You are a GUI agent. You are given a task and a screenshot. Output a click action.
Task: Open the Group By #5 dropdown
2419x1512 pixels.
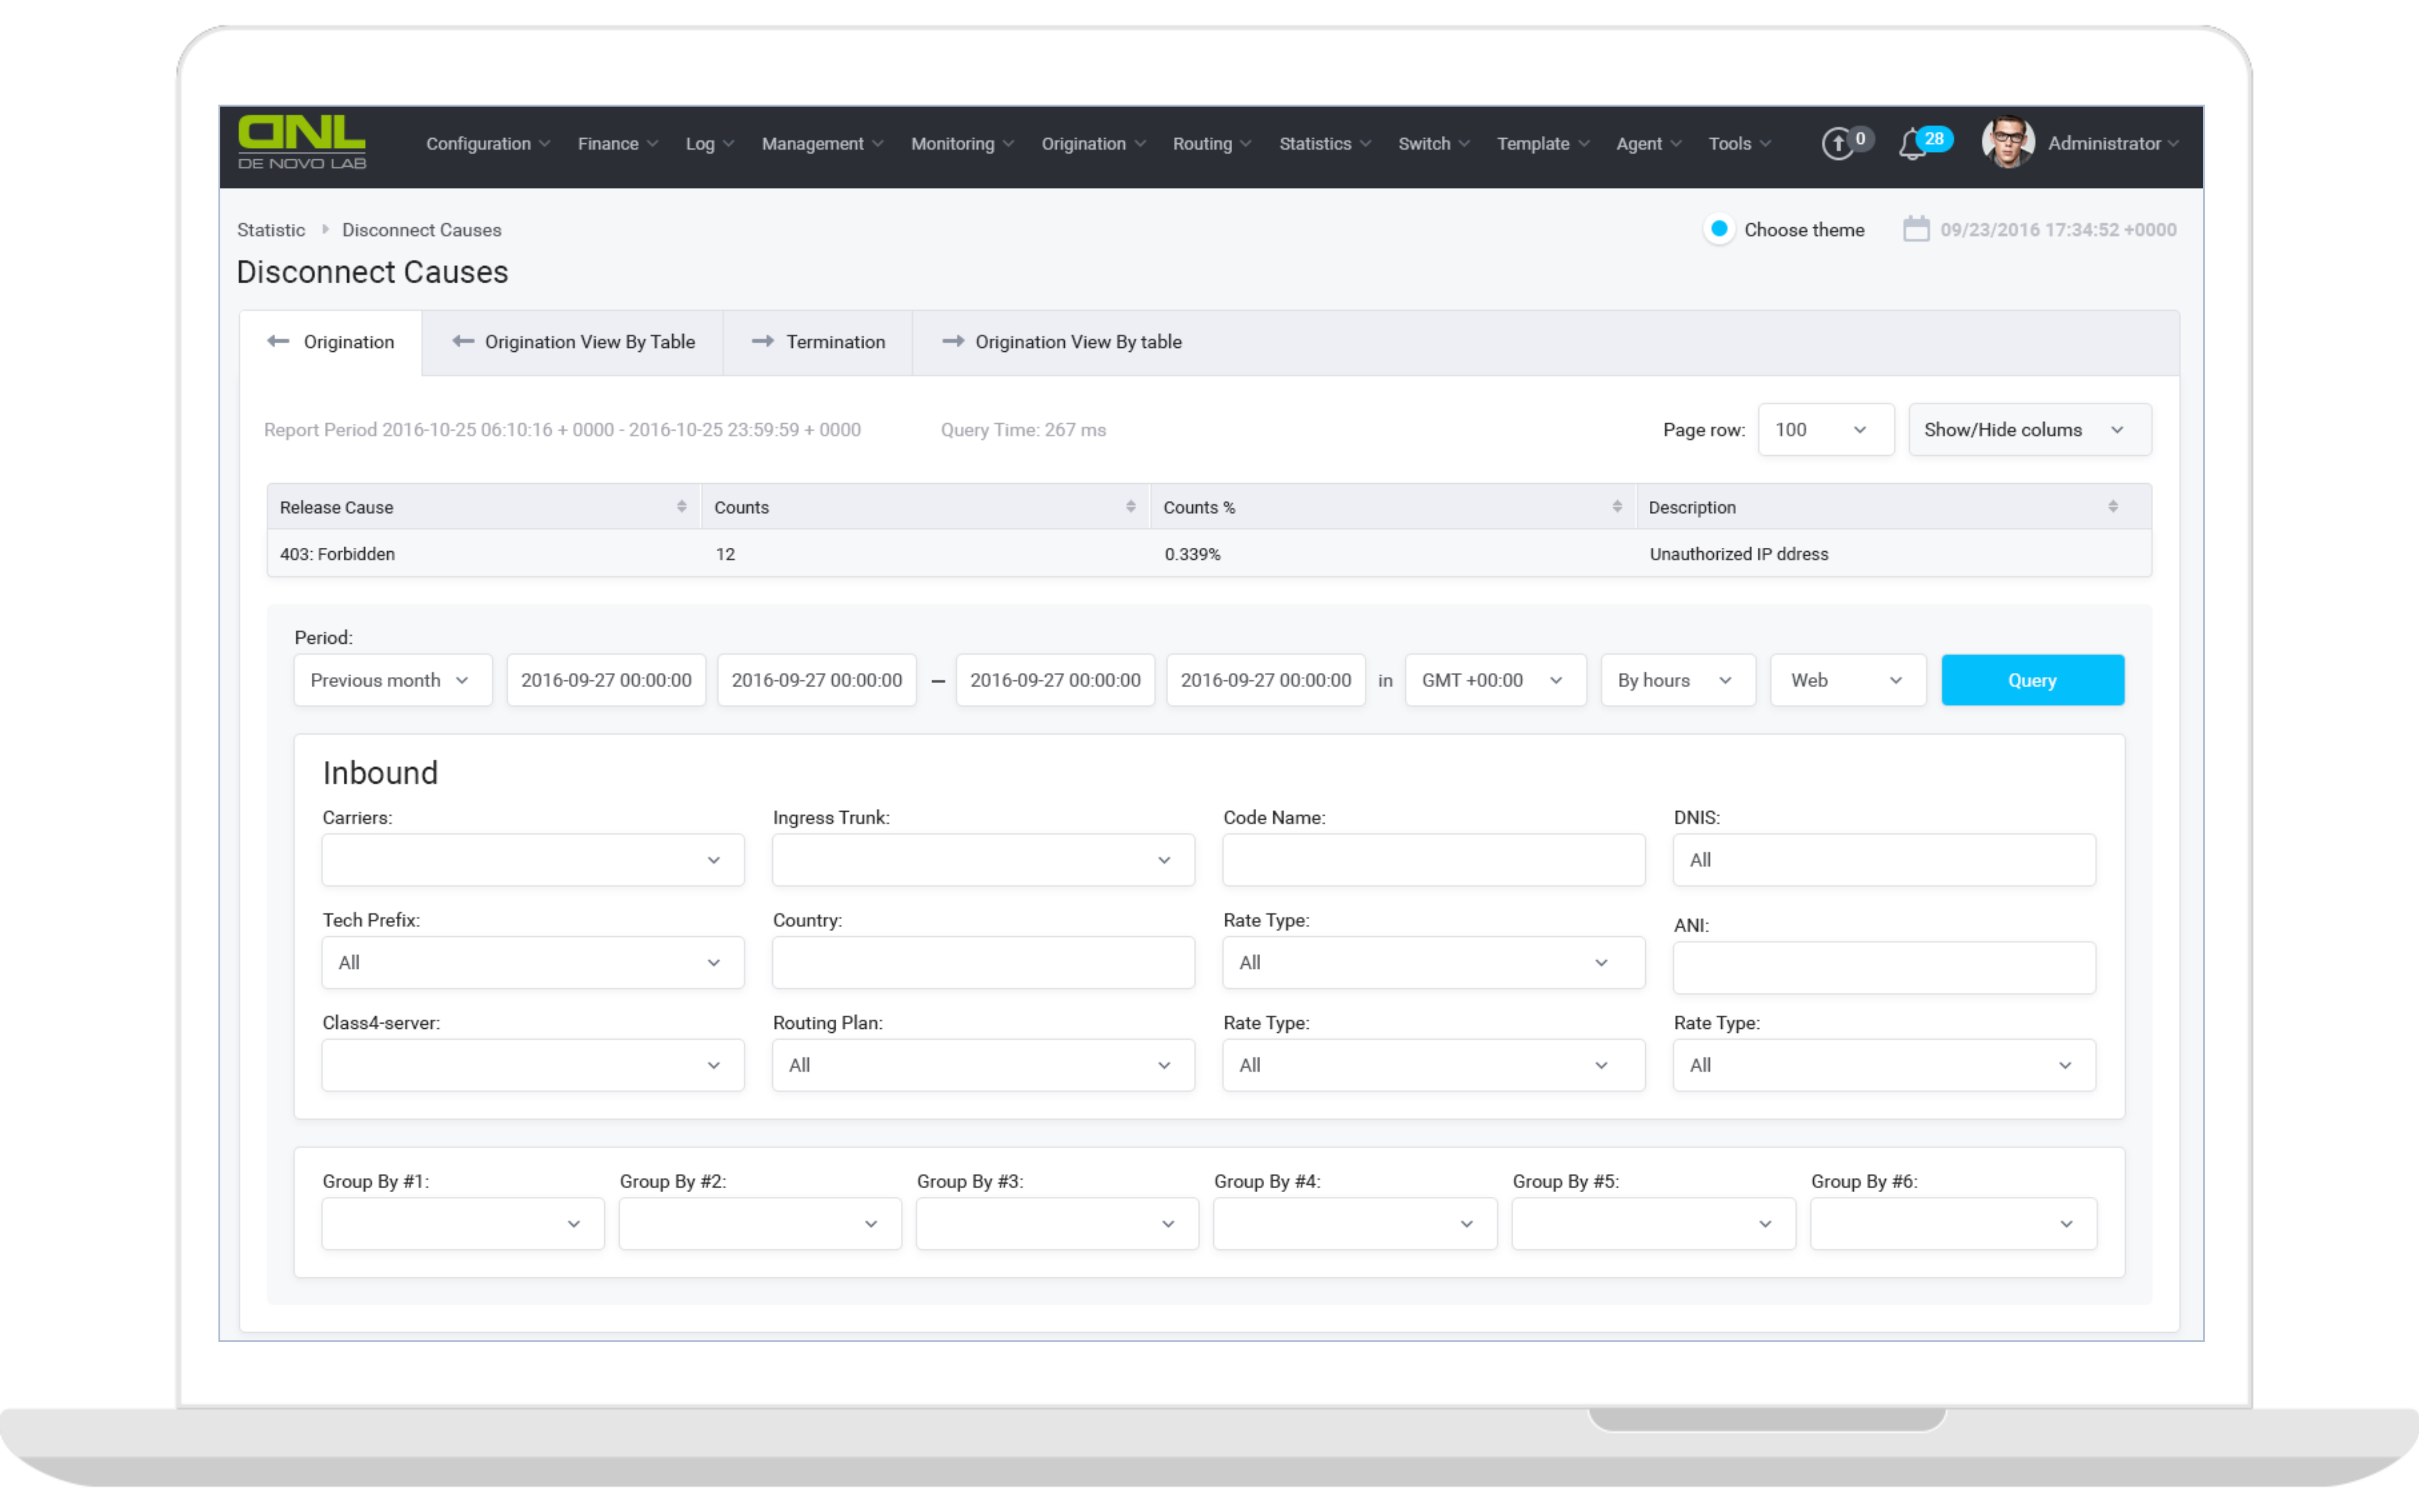pos(1653,1224)
